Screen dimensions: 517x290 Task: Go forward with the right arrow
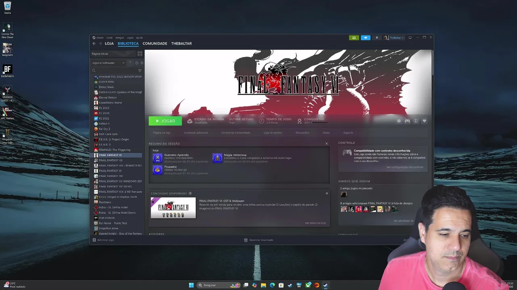click(x=100, y=43)
